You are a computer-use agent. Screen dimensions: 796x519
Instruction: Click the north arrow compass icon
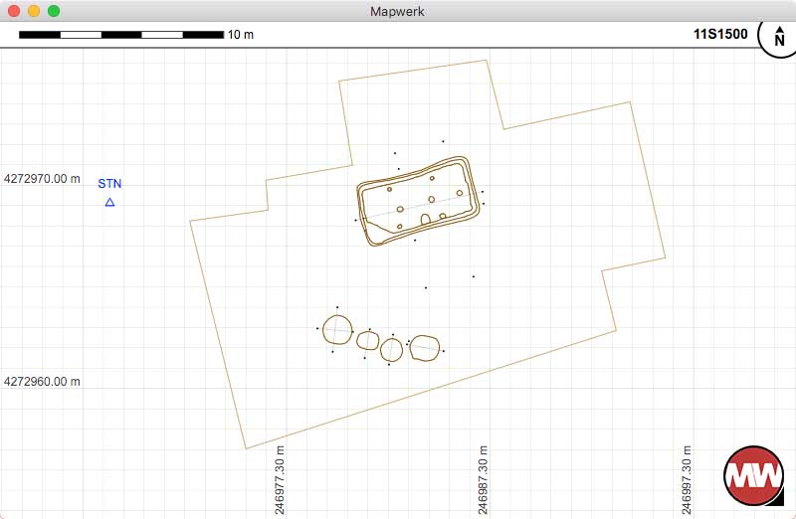tap(778, 37)
